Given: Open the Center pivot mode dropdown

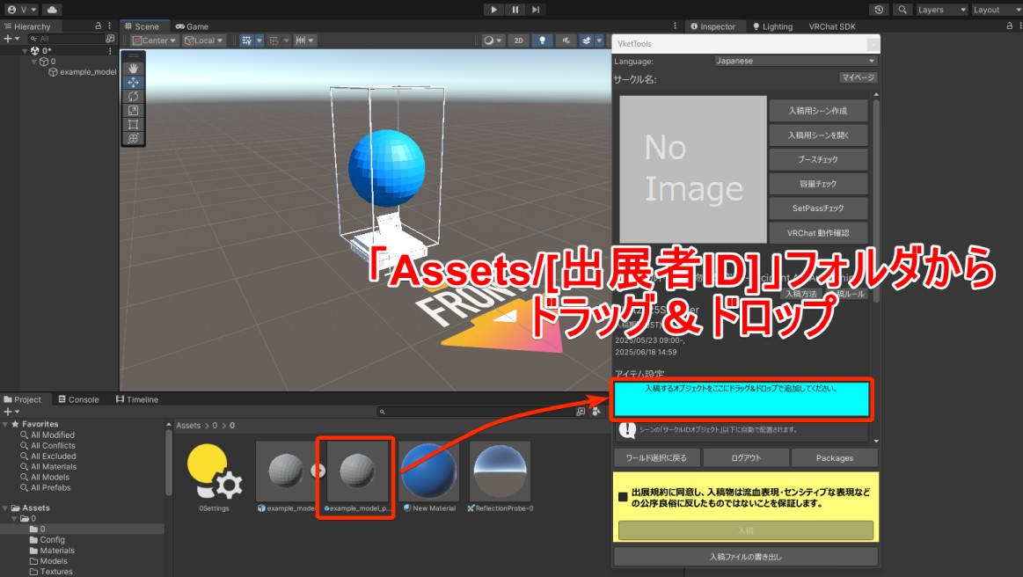Looking at the screenshot, I should 155,40.
